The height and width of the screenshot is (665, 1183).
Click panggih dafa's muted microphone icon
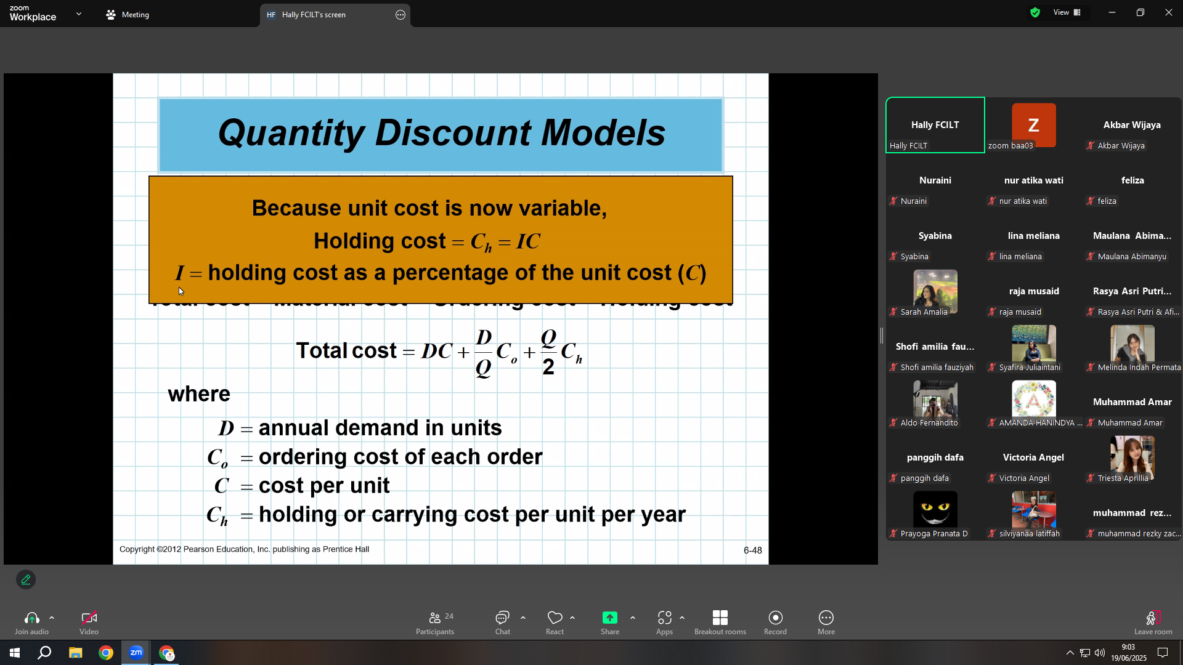pos(893,478)
